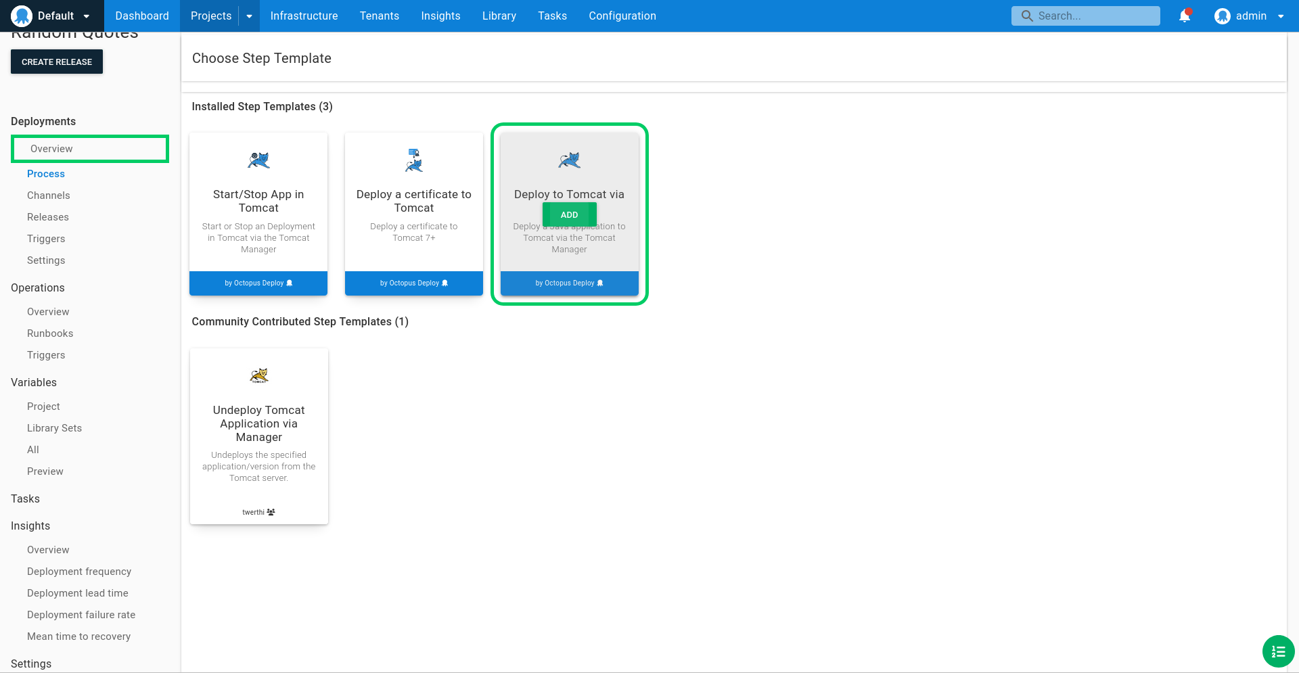
Task: Expand the Default space dropdown arrow
Action: (x=87, y=16)
